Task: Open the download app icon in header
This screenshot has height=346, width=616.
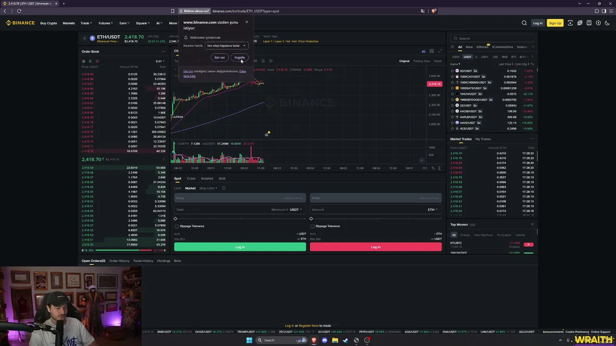Action: (570, 23)
